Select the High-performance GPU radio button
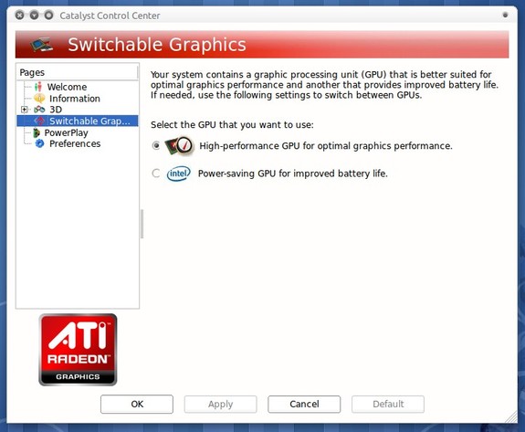525x432 pixels. pyautogui.click(x=156, y=146)
